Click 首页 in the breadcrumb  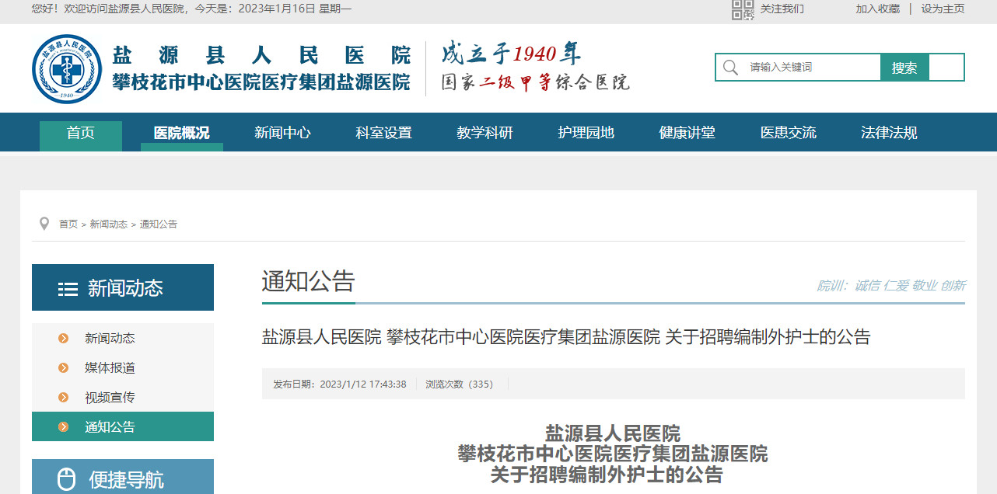click(68, 224)
